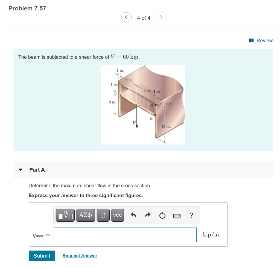Insert a vector using the vec icon

click(x=117, y=215)
